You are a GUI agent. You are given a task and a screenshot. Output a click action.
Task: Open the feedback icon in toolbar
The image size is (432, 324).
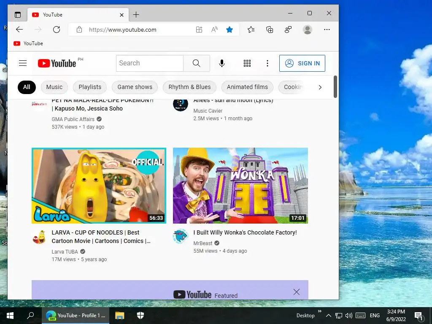(288, 30)
